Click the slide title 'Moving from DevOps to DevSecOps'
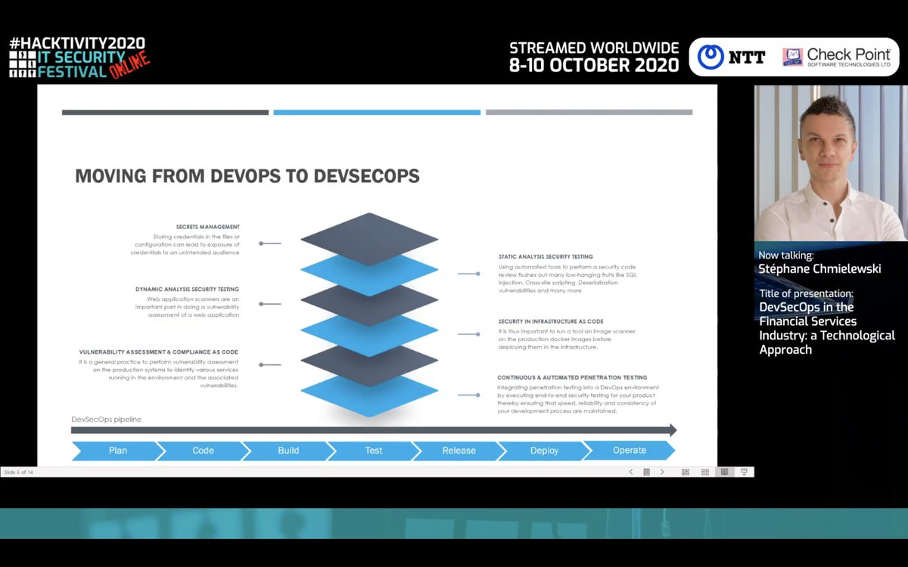The height and width of the screenshot is (567, 908). pyautogui.click(x=247, y=176)
